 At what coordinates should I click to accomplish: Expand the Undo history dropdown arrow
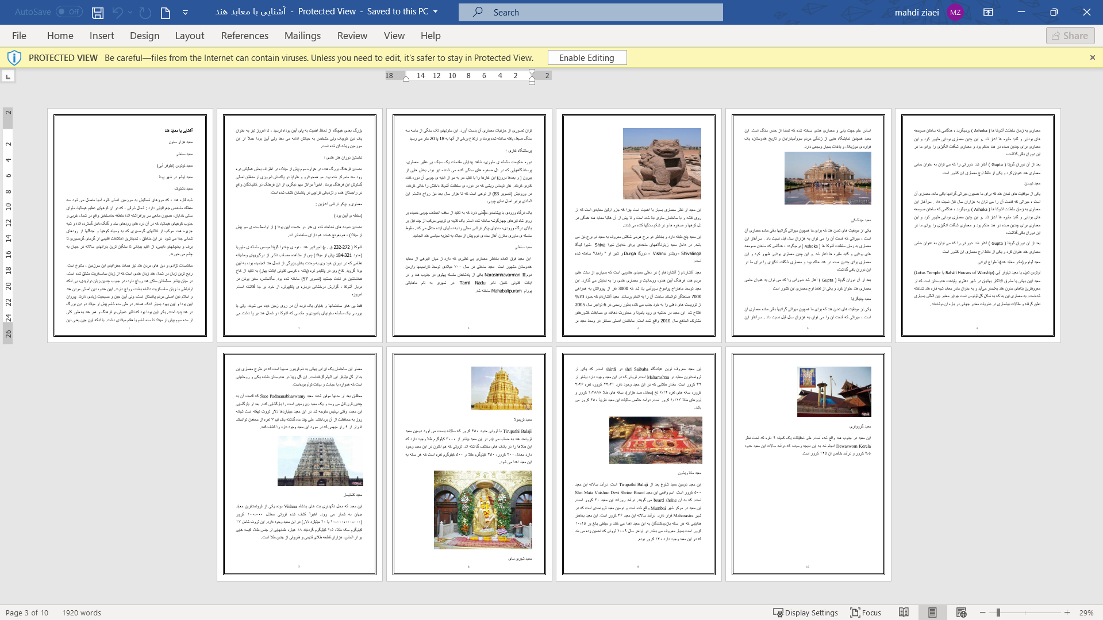[130, 12]
